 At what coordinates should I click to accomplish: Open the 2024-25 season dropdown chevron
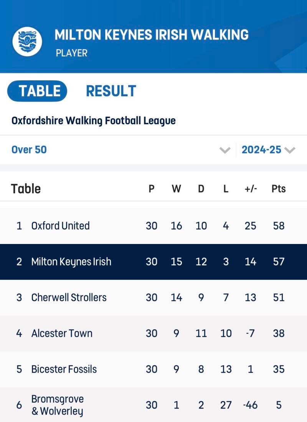click(290, 150)
